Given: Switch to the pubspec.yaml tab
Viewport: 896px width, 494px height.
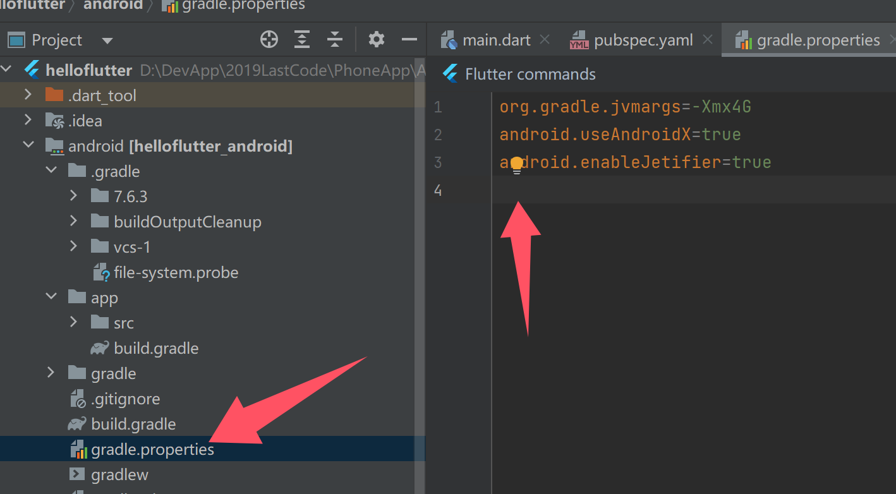Looking at the screenshot, I should click(643, 40).
